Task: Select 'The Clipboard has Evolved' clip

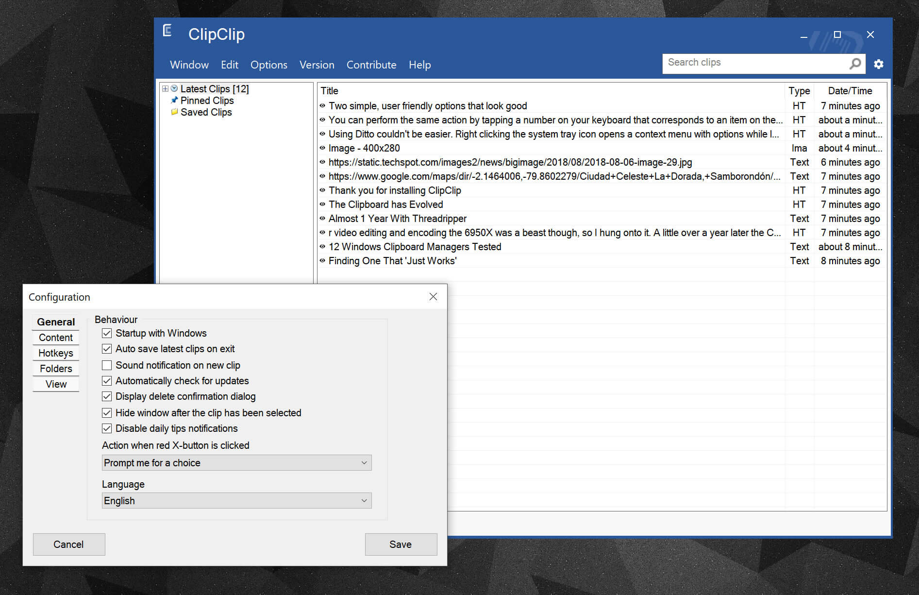Action: tap(386, 204)
